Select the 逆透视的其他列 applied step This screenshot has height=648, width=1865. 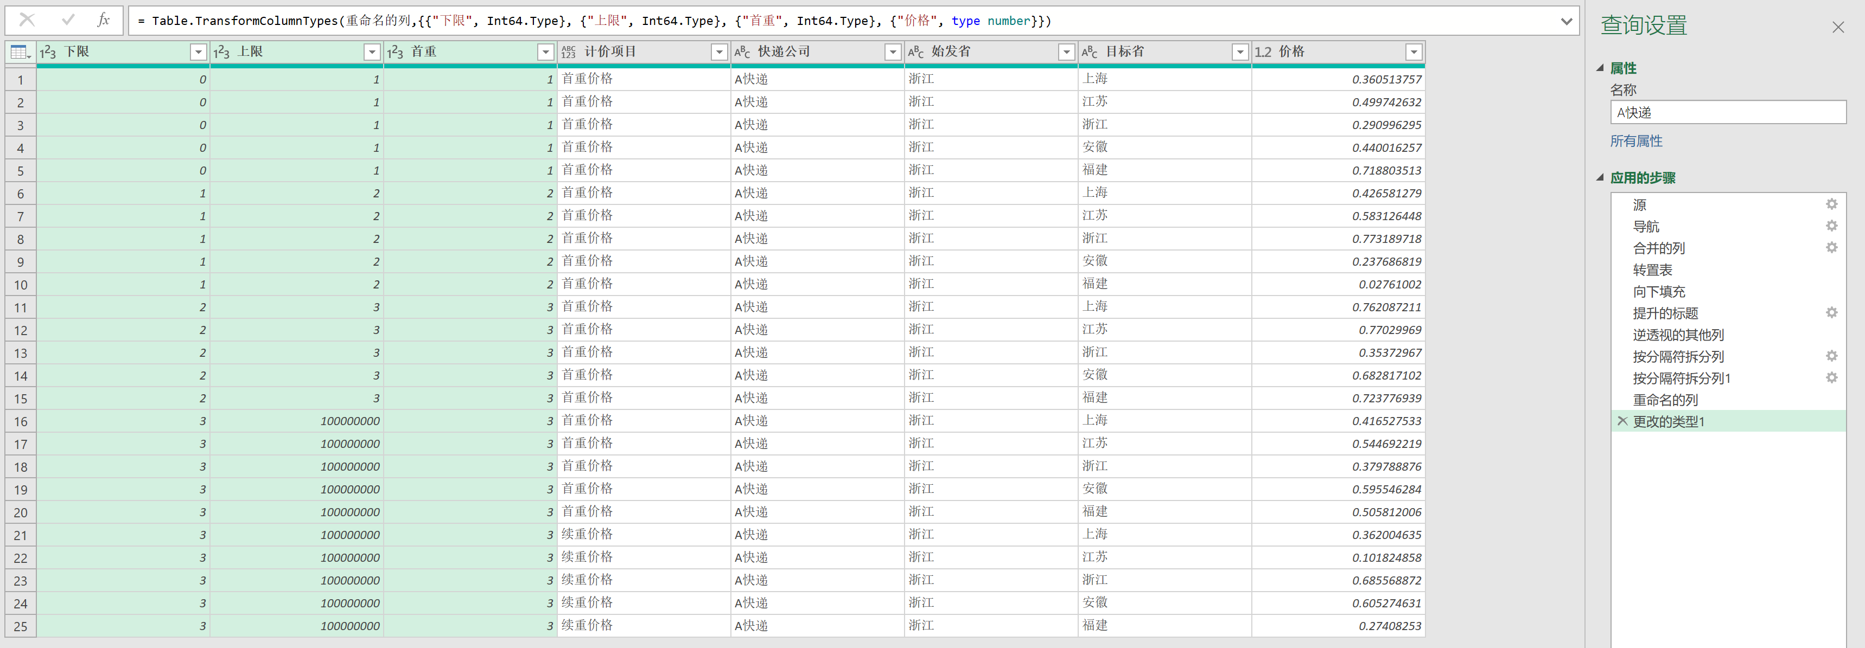point(1677,335)
